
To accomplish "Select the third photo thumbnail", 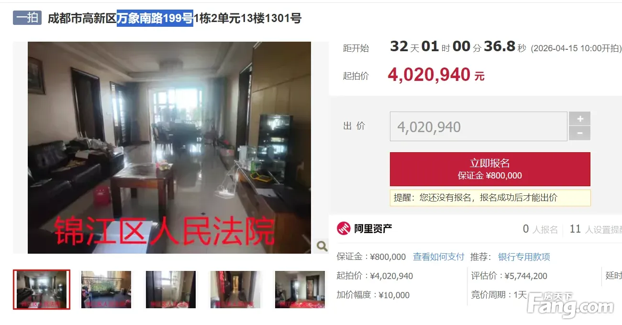I will (x=171, y=290).
